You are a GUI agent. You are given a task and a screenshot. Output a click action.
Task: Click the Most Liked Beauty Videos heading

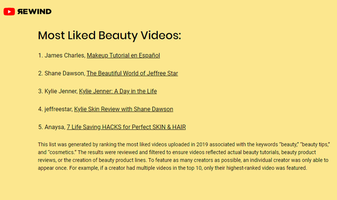pos(109,35)
